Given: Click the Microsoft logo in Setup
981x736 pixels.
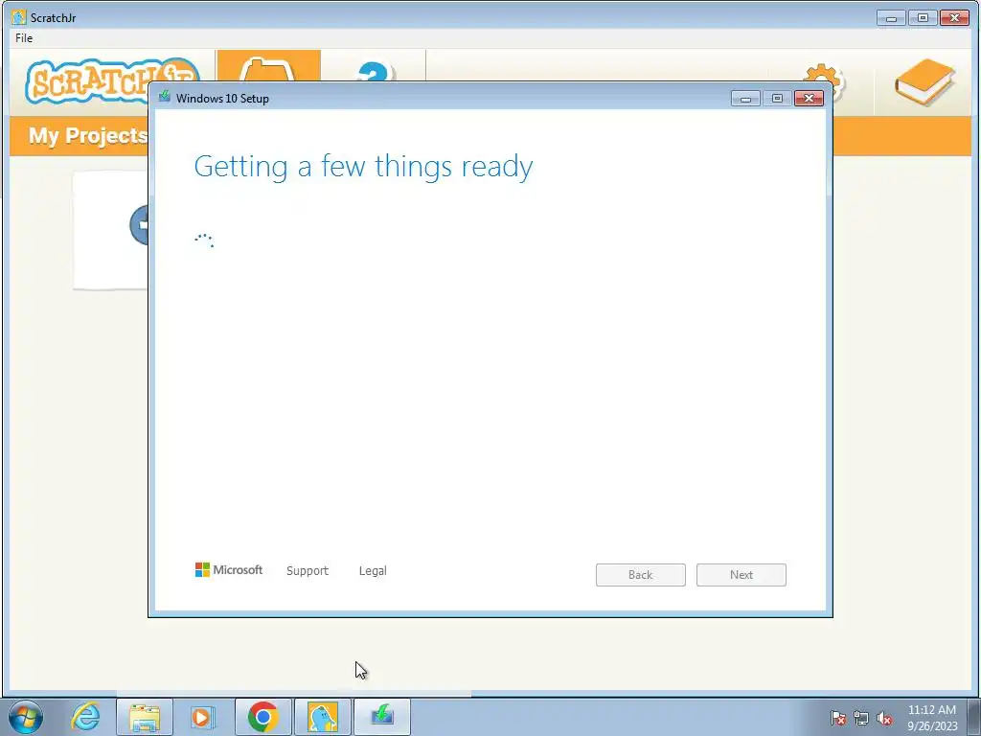Looking at the screenshot, I should [229, 570].
